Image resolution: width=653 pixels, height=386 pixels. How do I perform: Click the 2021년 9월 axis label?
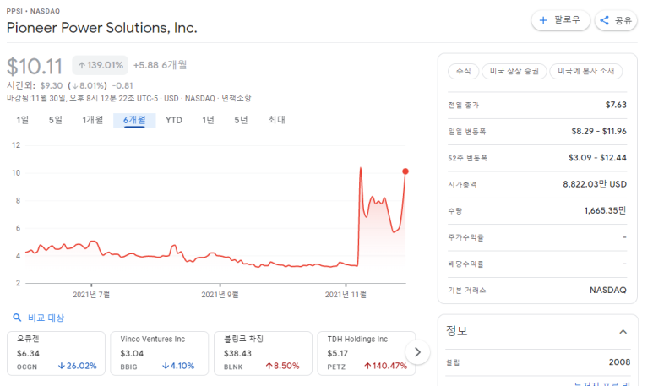(220, 295)
